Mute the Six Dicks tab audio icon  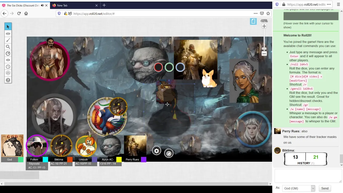(x=42, y=5)
